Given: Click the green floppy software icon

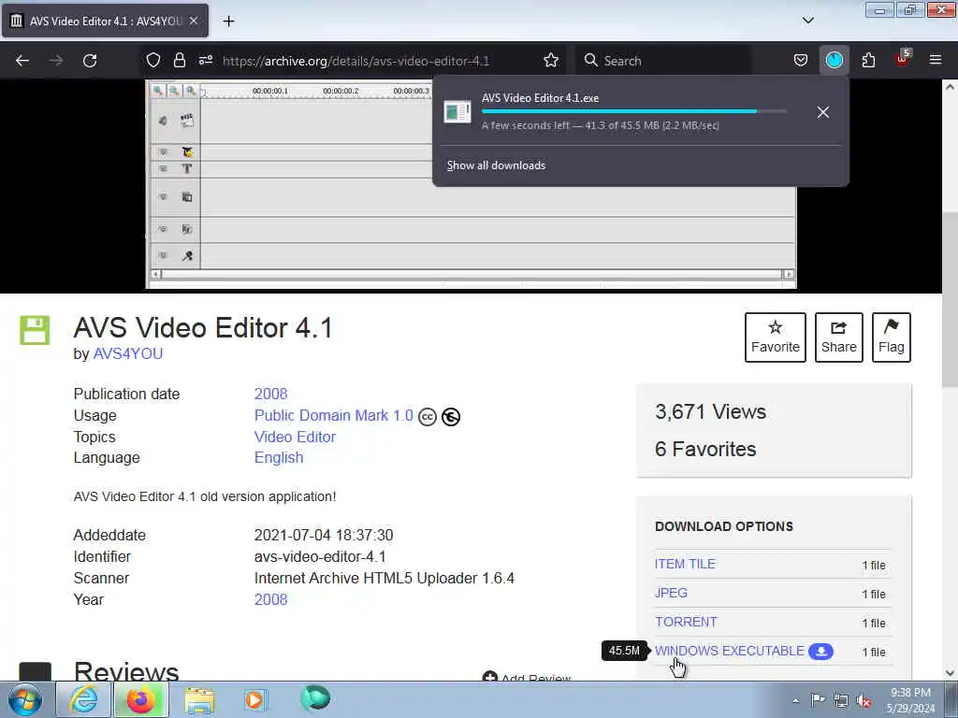Looking at the screenshot, I should coord(35,330).
